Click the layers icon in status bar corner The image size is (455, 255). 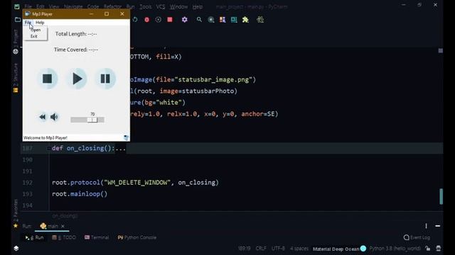click(16, 249)
